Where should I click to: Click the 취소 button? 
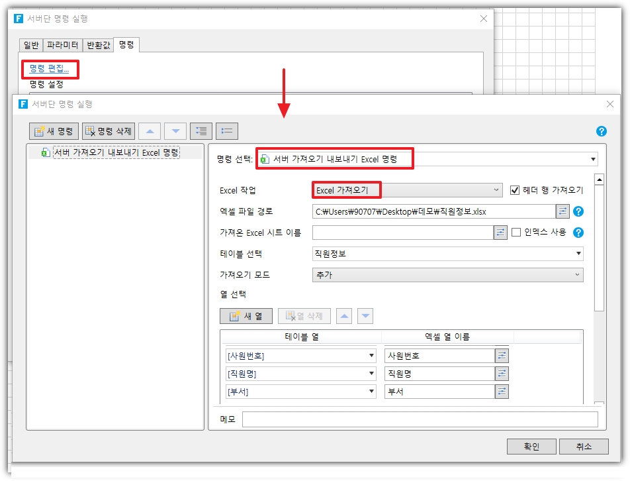(584, 447)
